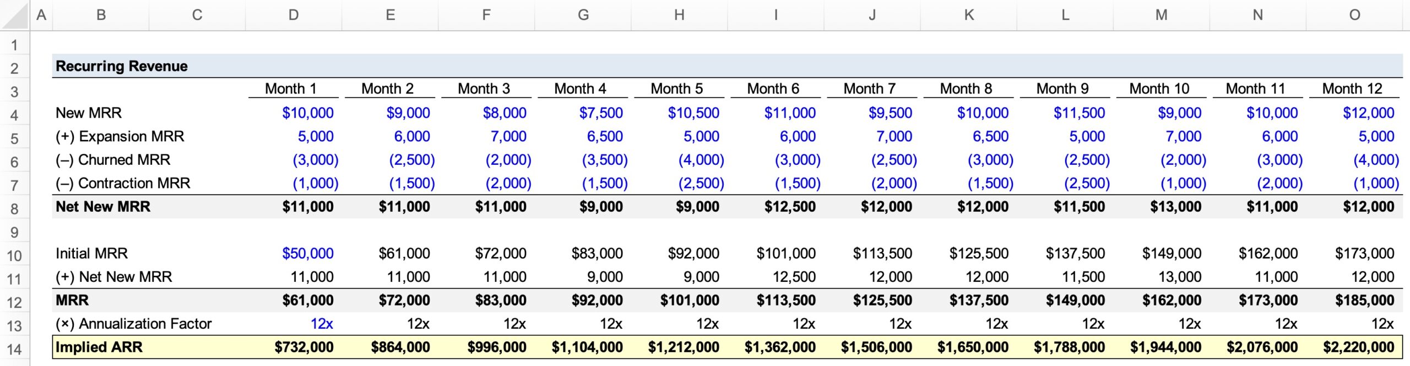Image resolution: width=1410 pixels, height=366 pixels.
Task: Click Month 4 Implied ARR $1,104,000 cell
Action: click(x=583, y=347)
